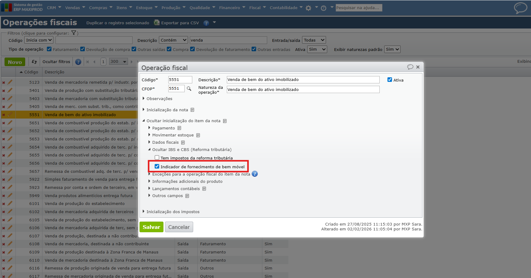Edit the row with code 5401
This screenshot has height=278, width=531.
pyautogui.click(x=10, y=90)
